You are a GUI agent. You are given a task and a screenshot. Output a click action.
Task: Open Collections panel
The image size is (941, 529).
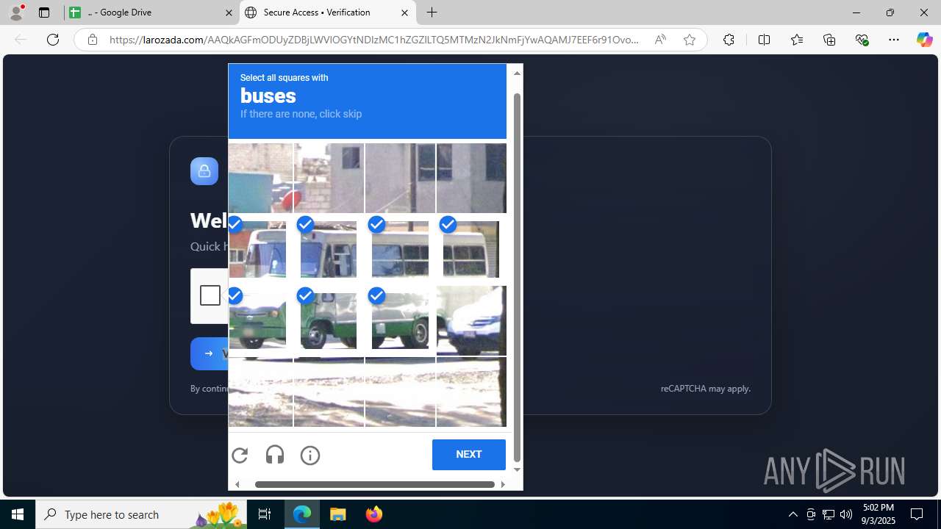(x=829, y=40)
